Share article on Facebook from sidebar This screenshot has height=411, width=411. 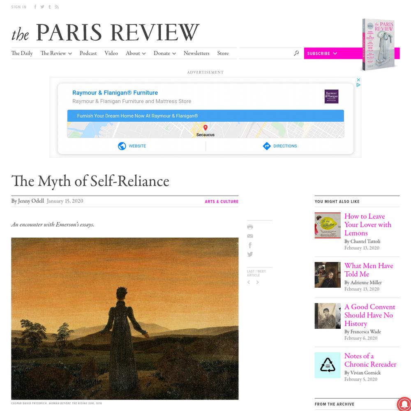[250, 245]
